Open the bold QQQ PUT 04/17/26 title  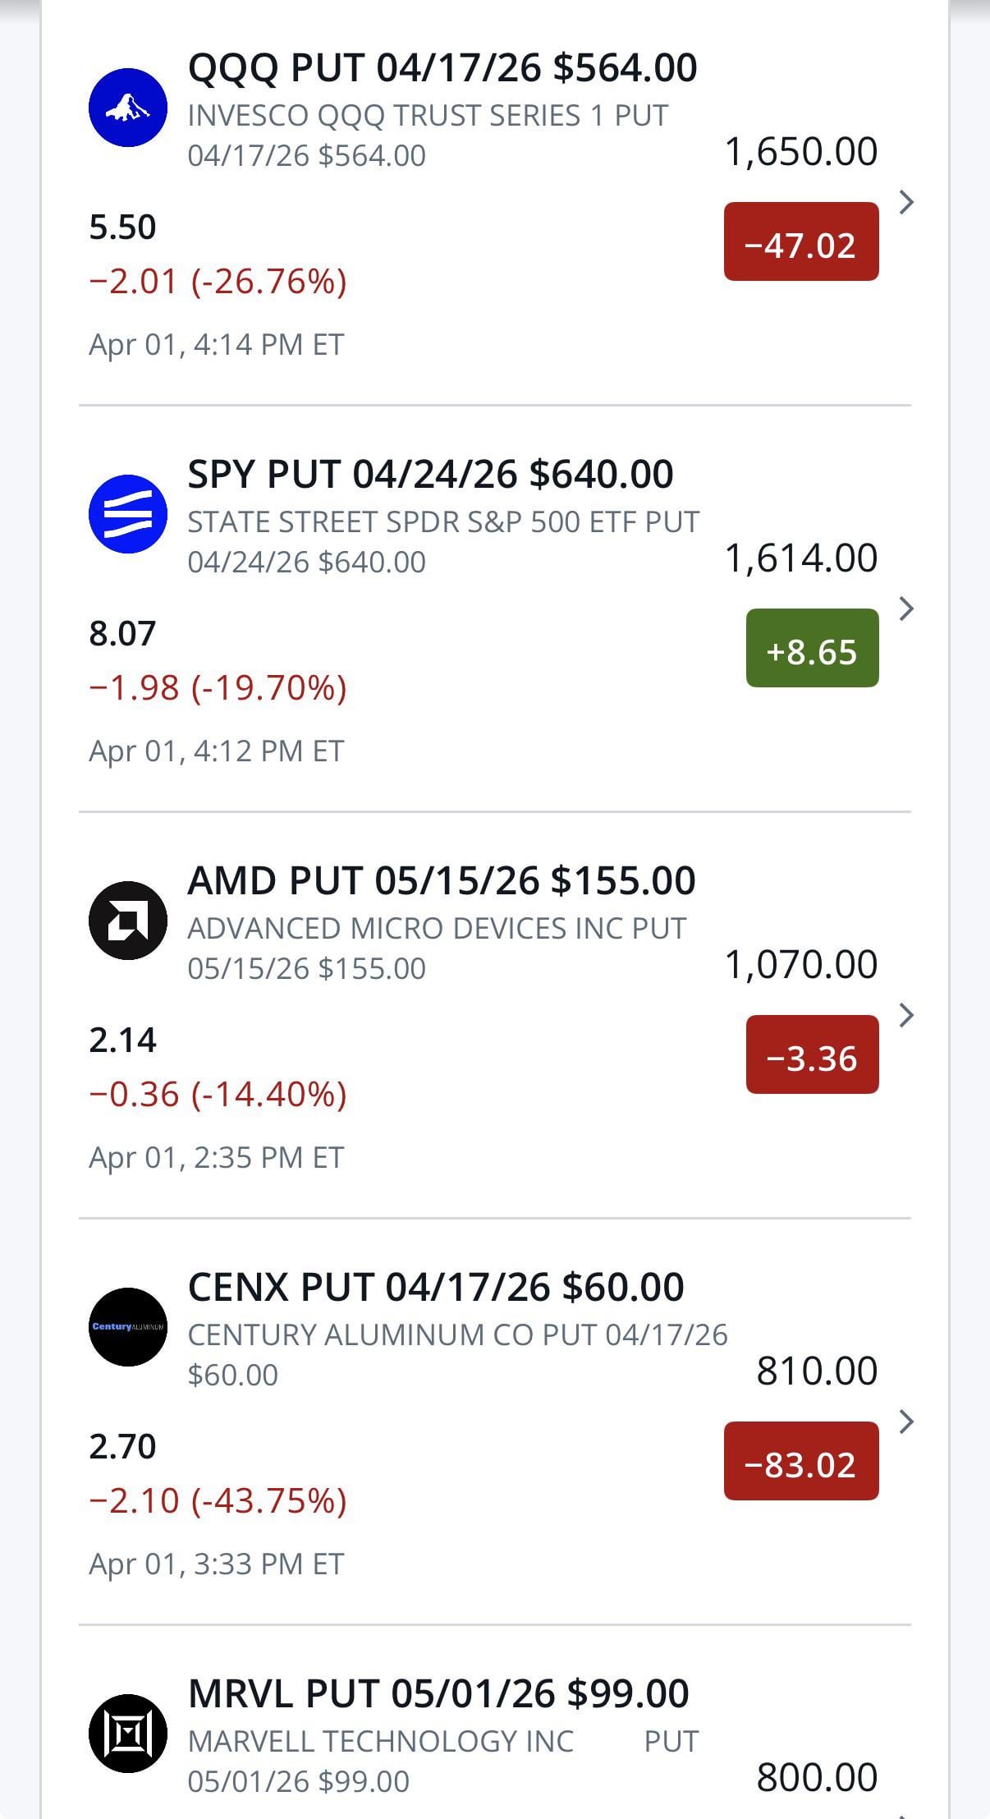(442, 67)
